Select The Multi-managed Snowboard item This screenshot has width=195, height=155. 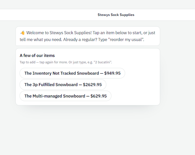click(66, 96)
